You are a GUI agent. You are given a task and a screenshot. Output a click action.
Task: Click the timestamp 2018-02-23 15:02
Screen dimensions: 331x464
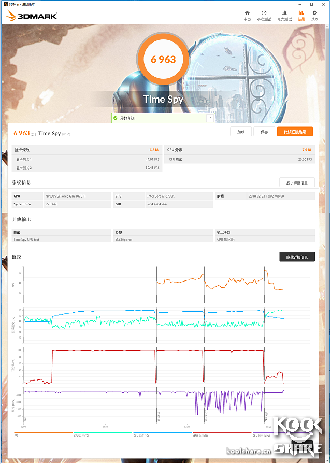tap(266, 196)
